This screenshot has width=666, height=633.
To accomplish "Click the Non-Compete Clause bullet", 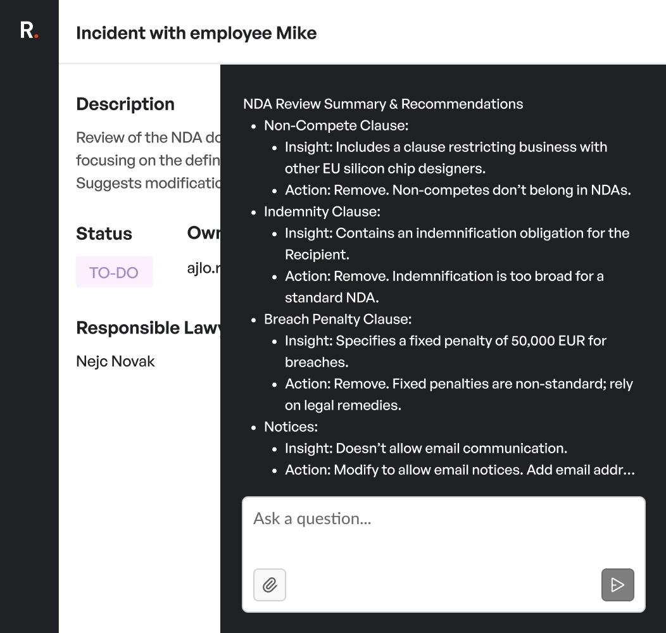I will click(x=336, y=126).
